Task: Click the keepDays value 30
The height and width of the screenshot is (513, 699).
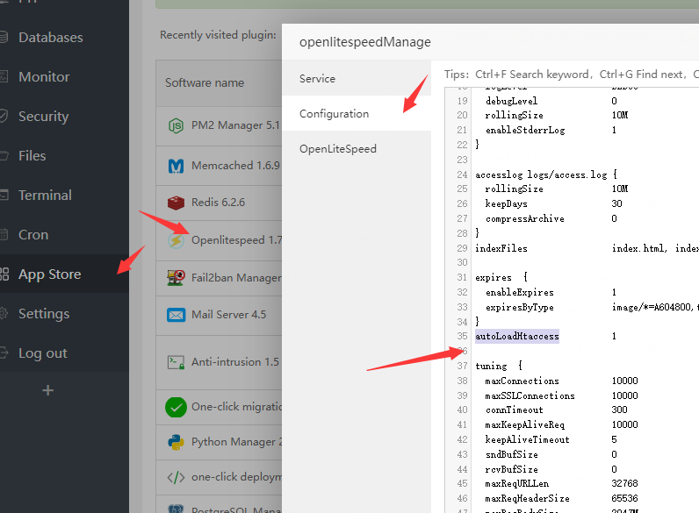Action: coord(616,204)
